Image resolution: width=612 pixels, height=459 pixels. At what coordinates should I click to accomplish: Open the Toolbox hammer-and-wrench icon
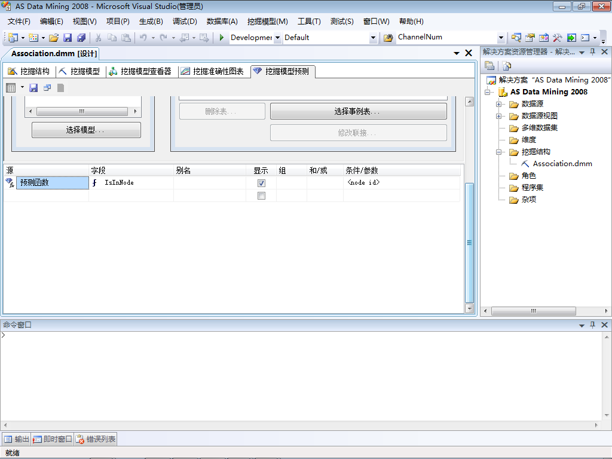[x=558, y=38]
